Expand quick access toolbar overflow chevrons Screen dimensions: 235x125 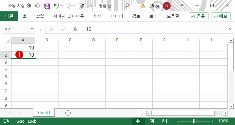pos(91,6)
